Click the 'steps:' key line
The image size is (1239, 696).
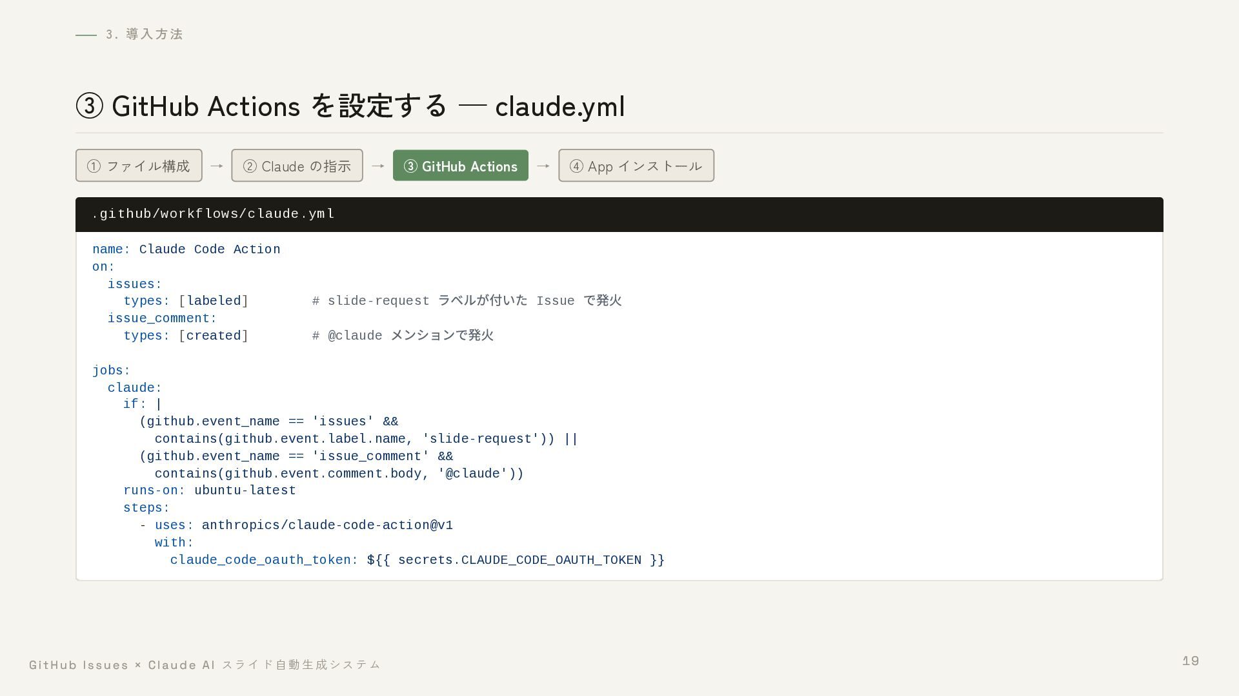tap(146, 508)
